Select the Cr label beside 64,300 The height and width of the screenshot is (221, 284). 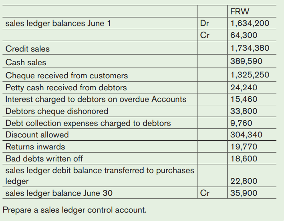click(x=205, y=35)
